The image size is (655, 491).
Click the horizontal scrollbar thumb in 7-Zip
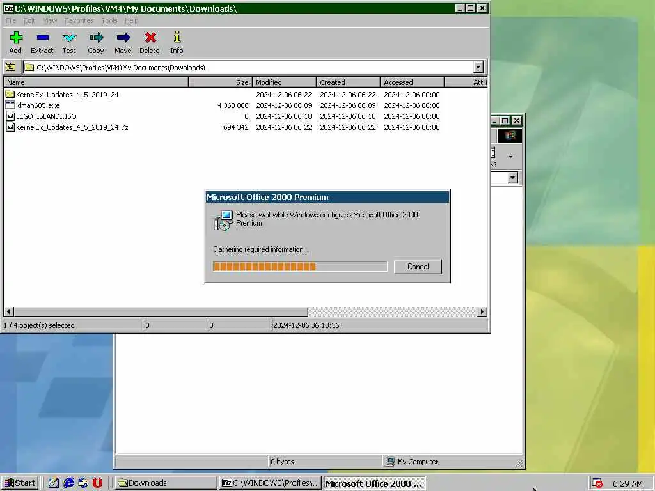point(161,311)
